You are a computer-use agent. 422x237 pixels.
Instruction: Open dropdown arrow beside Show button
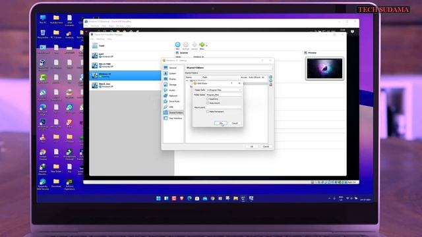click(206, 45)
